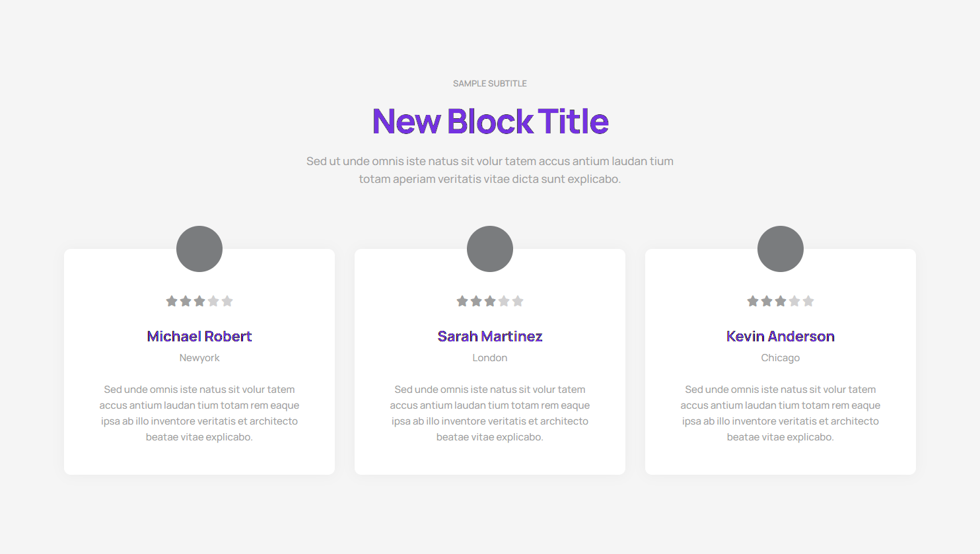Click the SAMPLE SUBTITLE text
The height and width of the screenshot is (554, 980).
coord(490,83)
